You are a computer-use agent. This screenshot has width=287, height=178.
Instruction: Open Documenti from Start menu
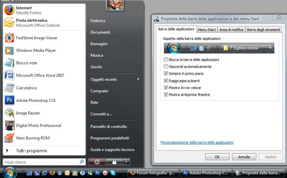click(x=100, y=32)
